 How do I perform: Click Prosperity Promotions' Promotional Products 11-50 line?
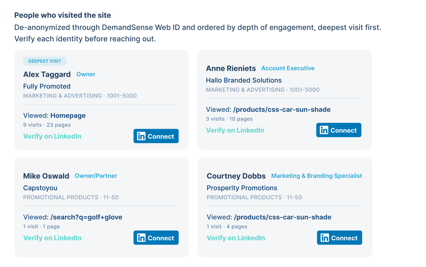254,197
